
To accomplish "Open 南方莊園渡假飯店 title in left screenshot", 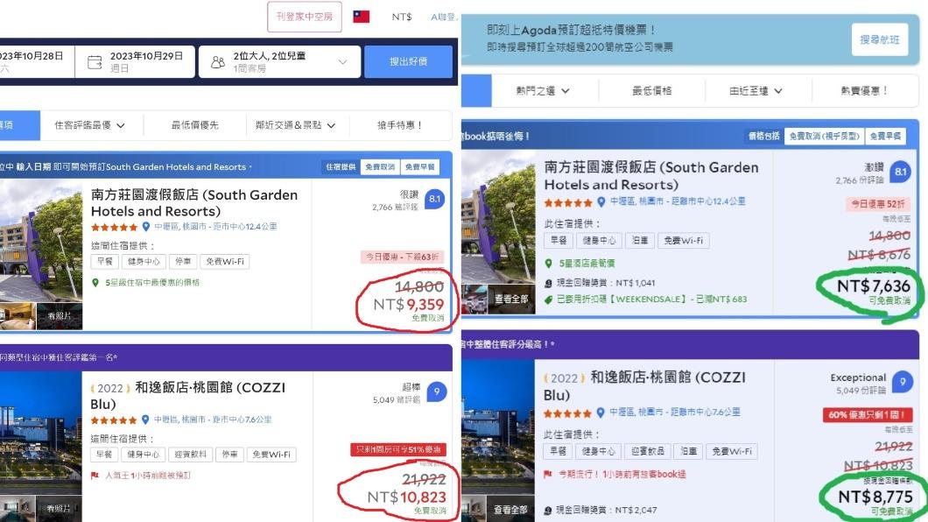I will (x=194, y=203).
